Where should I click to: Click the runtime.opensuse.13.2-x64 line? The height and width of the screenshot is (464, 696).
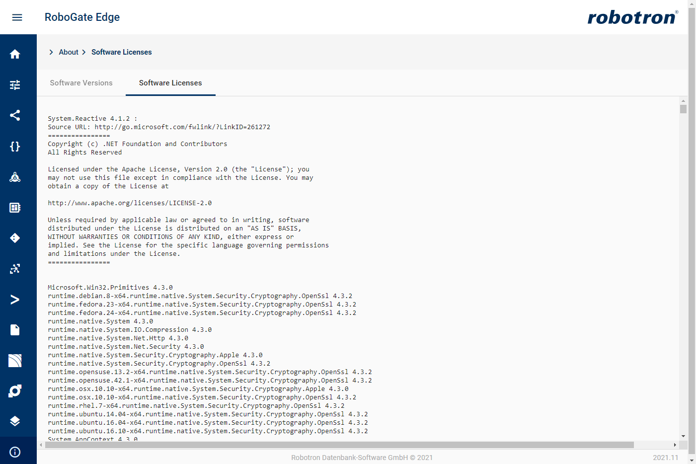click(210, 372)
